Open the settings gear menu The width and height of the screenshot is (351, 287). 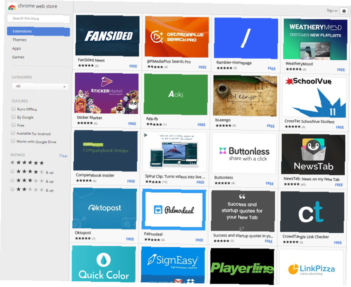[344, 11]
